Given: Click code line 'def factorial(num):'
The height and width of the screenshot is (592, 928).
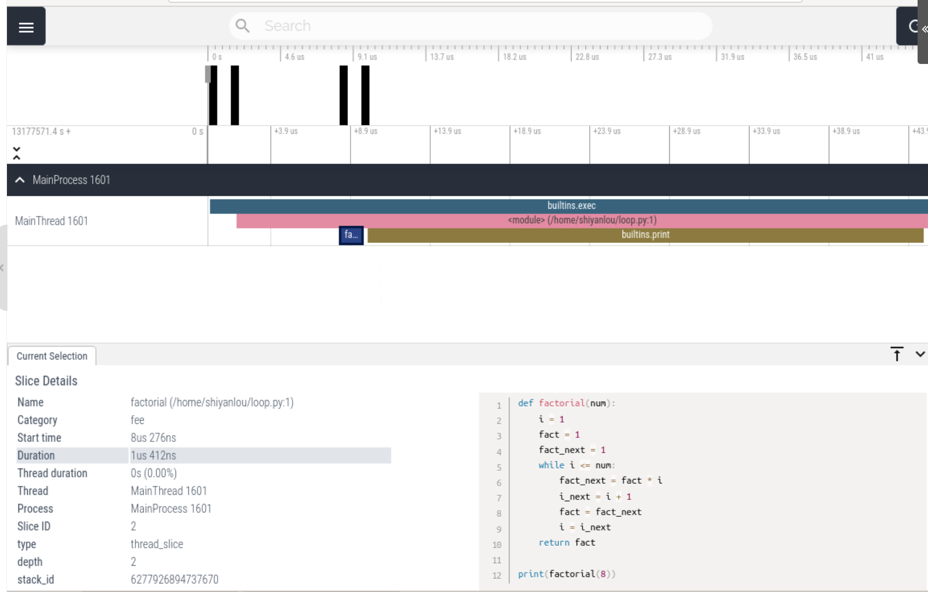Looking at the screenshot, I should coord(567,403).
